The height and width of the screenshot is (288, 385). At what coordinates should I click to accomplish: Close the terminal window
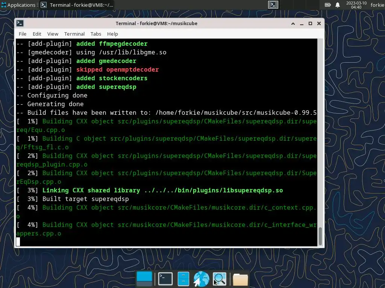click(x=319, y=24)
